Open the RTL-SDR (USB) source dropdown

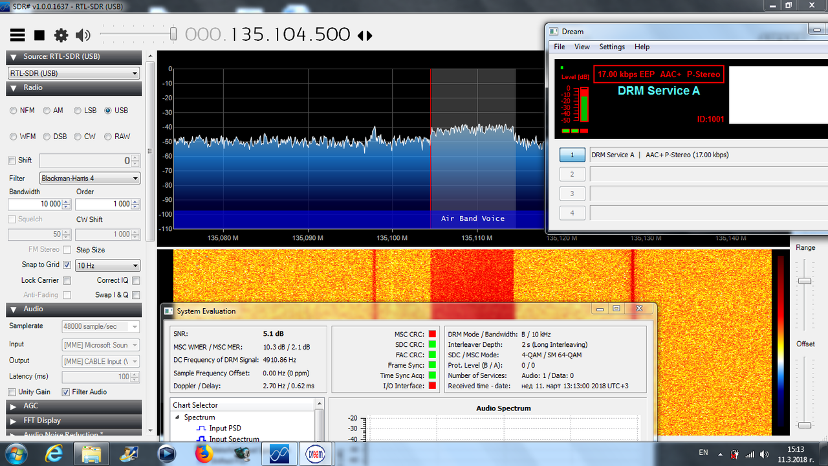(74, 73)
